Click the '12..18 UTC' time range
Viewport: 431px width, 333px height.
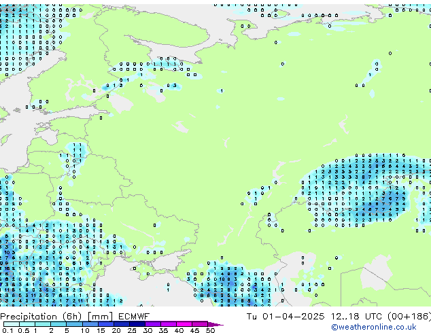click(x=356, y=317)
